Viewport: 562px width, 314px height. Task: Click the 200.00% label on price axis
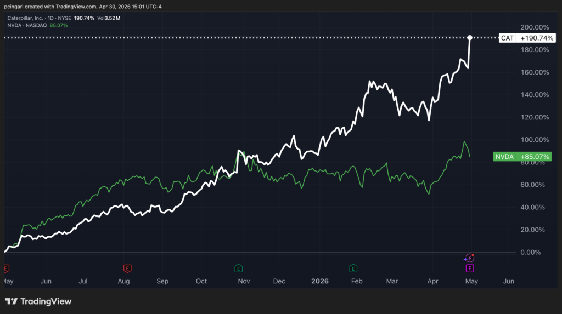click(x=535, y=27)
